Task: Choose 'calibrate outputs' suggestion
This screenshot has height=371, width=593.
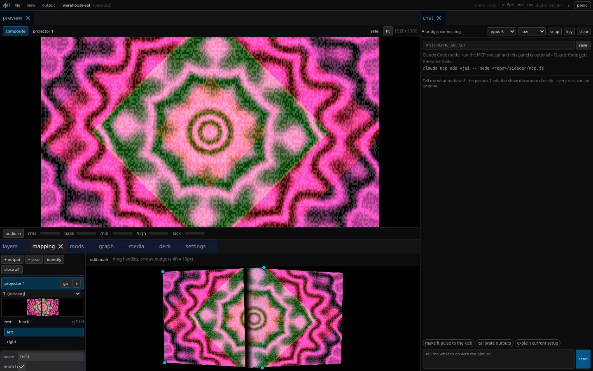Action: (494, 343)
